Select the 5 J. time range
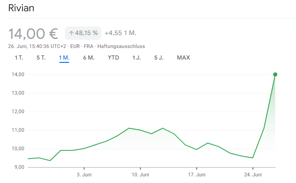Screen dimensions: 296x183 coord(159,58)
